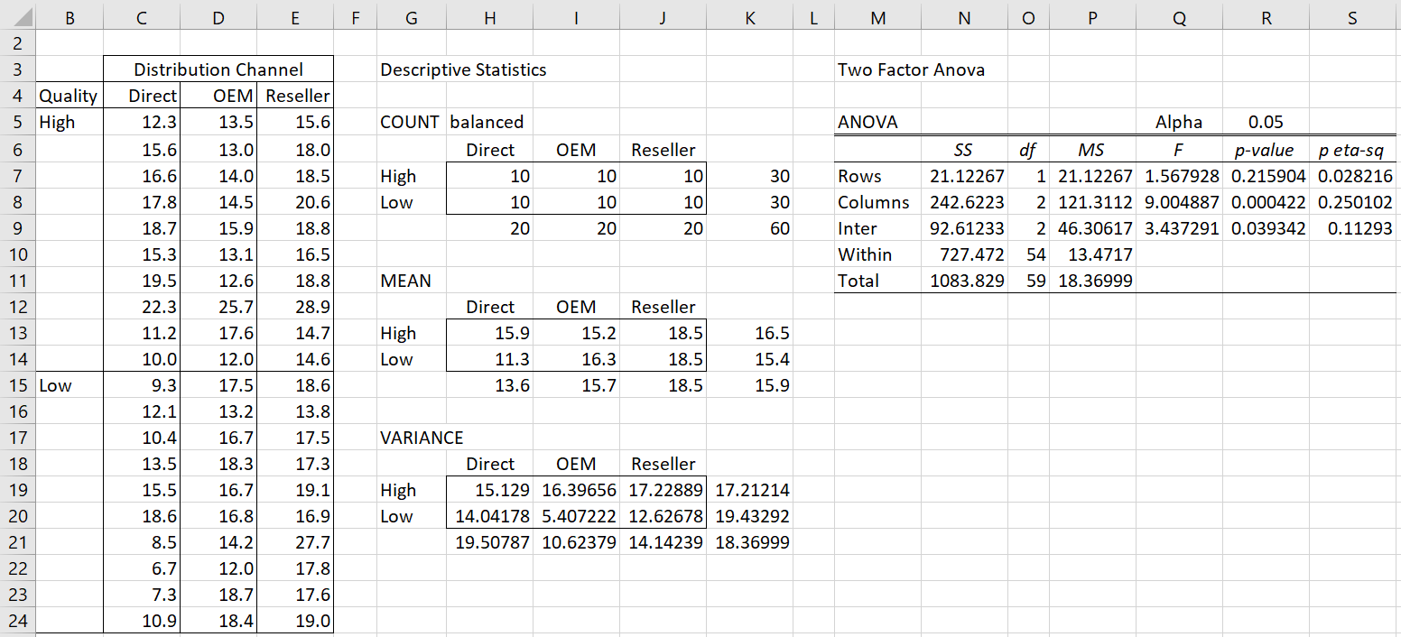The image size is (1401, 637).
Task: Click the 'SS' column heading cell
Action: [x=963, y=150]
